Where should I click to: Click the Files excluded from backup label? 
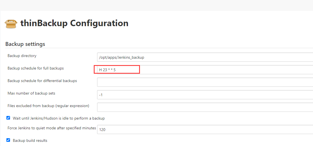[x=48, y=106]
